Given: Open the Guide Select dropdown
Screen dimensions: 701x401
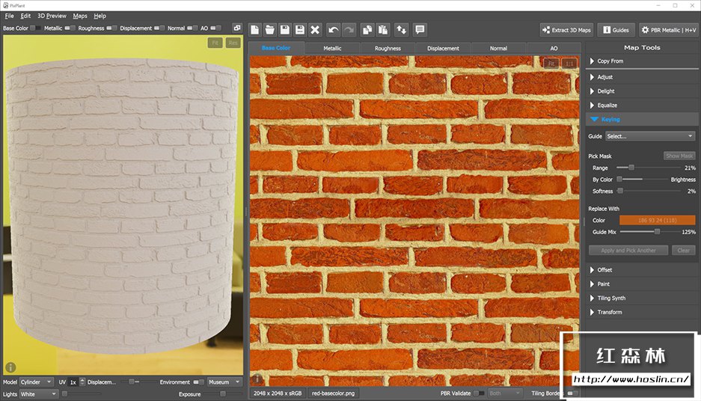Looking at the screenshot, I should click(650, 136).
